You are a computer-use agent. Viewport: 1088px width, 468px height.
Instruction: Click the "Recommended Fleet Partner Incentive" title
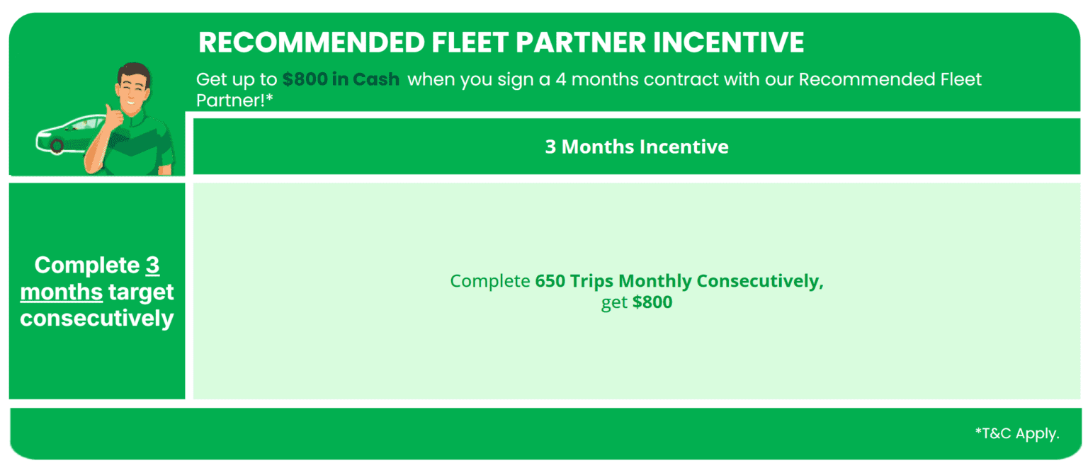pos(501,42)
